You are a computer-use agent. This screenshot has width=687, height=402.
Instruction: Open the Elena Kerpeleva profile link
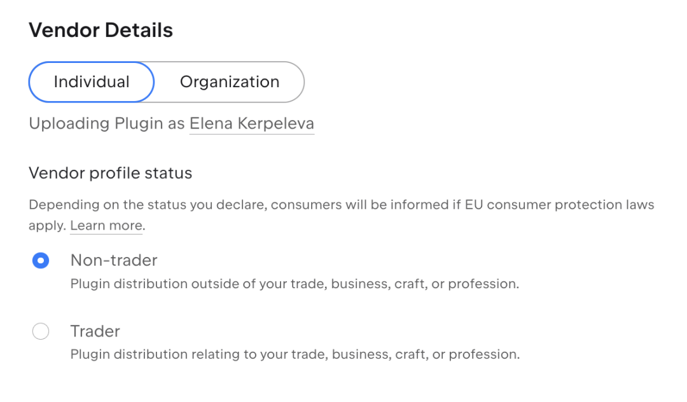[x=252, y=123]
